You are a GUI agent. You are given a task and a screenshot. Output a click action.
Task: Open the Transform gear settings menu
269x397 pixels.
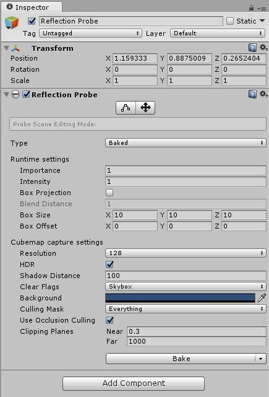tap(263, 47)
